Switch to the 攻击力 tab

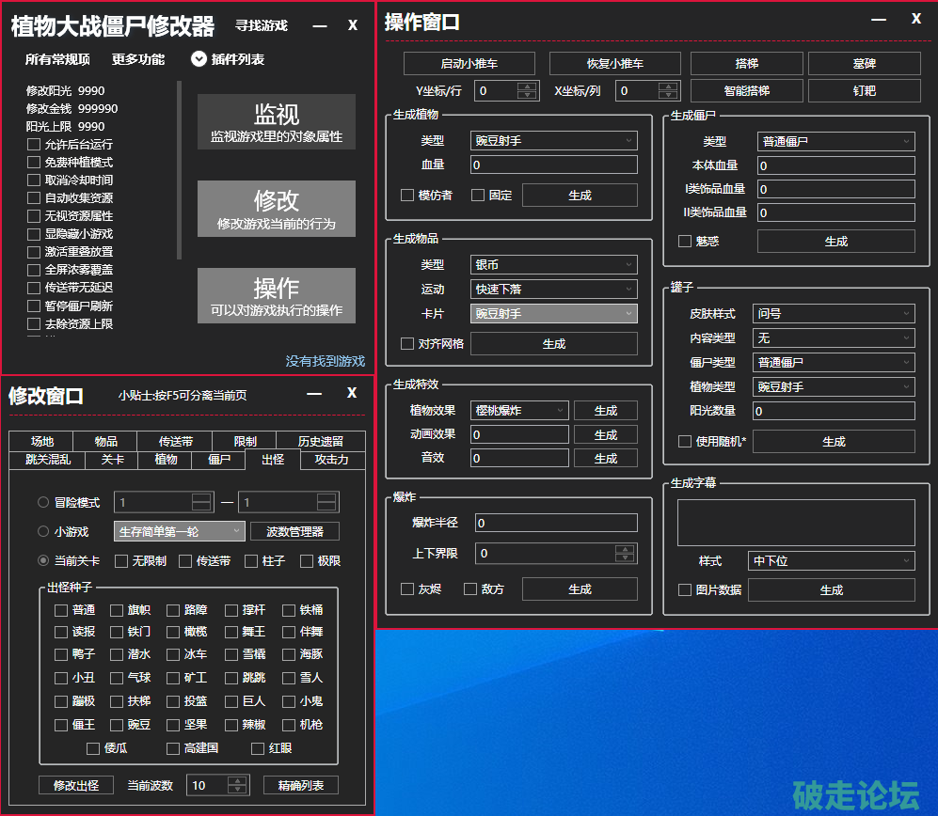click(x=331, y=460)
